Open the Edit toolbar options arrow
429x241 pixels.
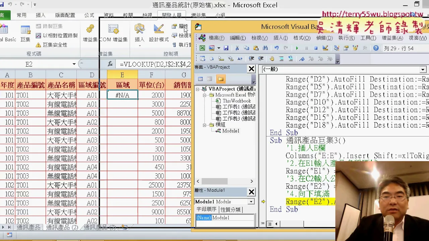tap(338, 60)
